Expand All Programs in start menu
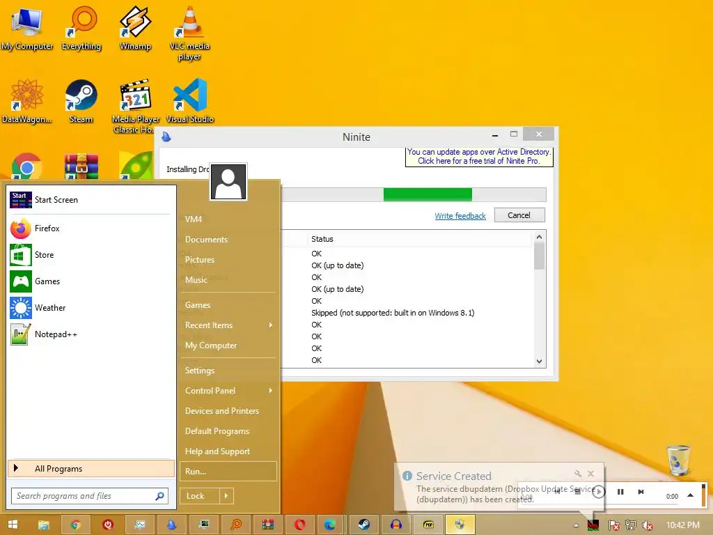713x535 pixels. pyautogui.click(x=91, y=469)
